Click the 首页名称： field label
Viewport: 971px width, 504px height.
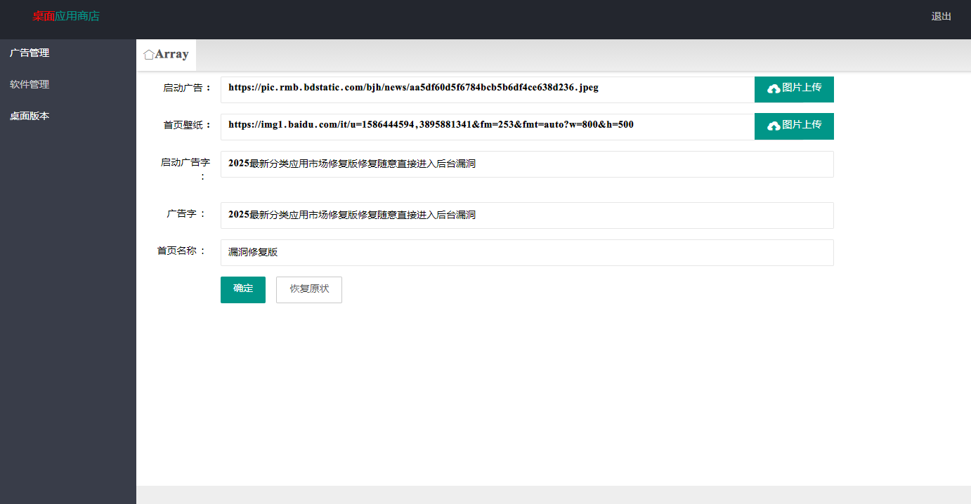182,251
